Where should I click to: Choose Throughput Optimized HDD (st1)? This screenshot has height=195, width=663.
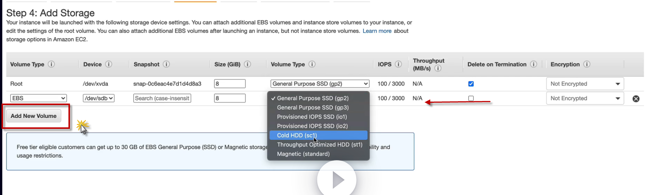[x=319, y=145]
